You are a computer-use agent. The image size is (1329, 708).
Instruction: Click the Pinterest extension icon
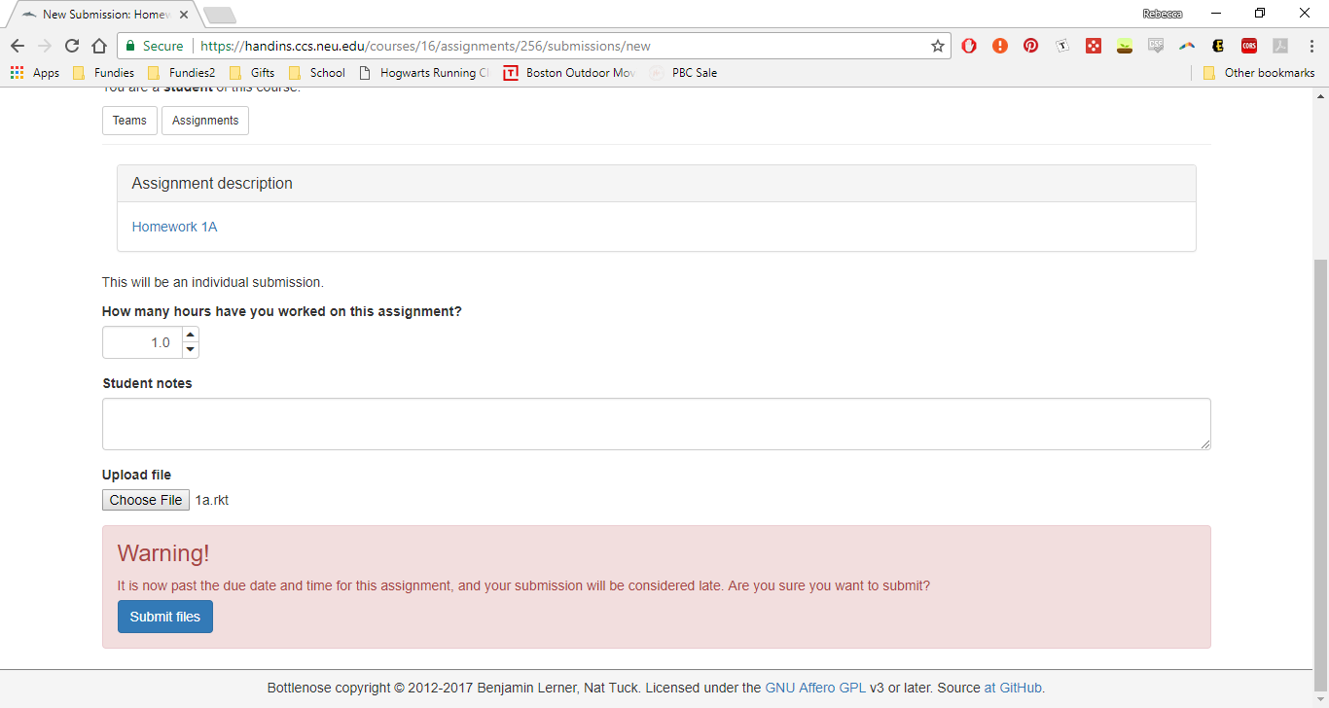[1030, 46]
